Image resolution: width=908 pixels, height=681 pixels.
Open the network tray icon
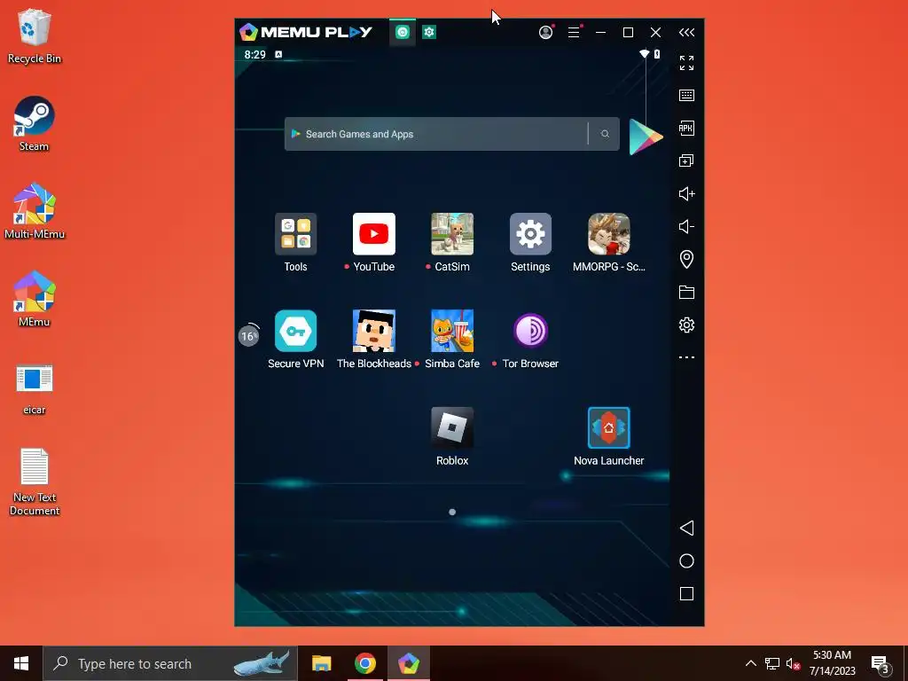(772, 663)
